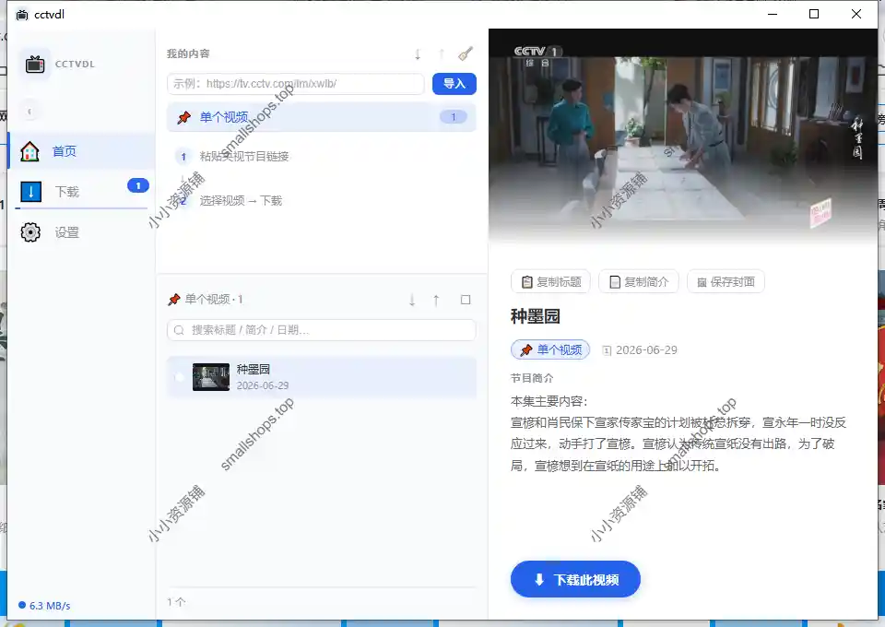This screenshot has height=627, width=885.
Task: Click the clipboard icon in 复制标题
Action: coord(527,282)
